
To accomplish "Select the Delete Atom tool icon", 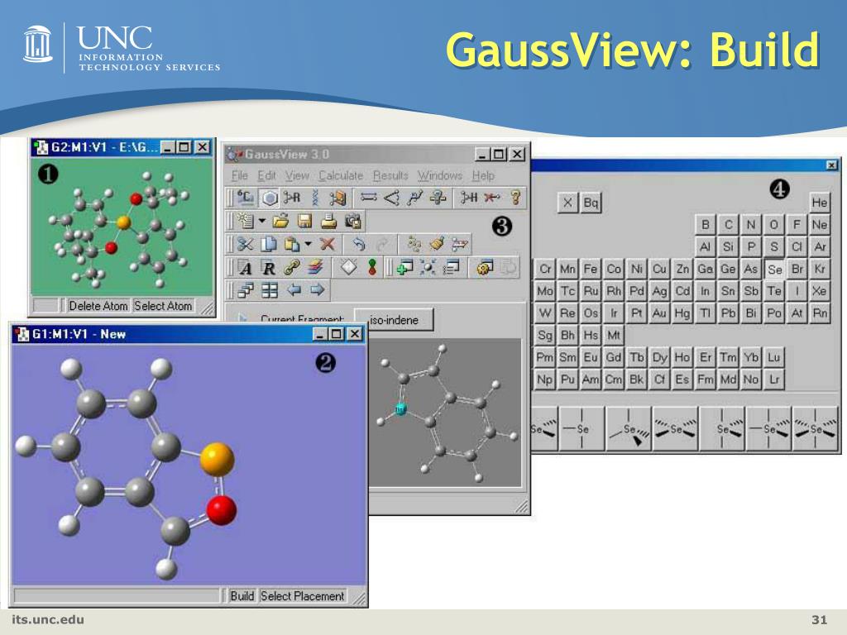I will coord(491,198).
